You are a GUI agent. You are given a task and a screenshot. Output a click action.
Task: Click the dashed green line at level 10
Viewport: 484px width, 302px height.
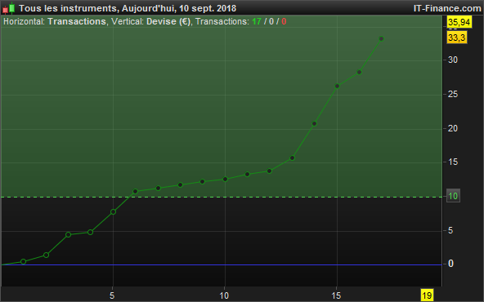(x=222, y=197)
